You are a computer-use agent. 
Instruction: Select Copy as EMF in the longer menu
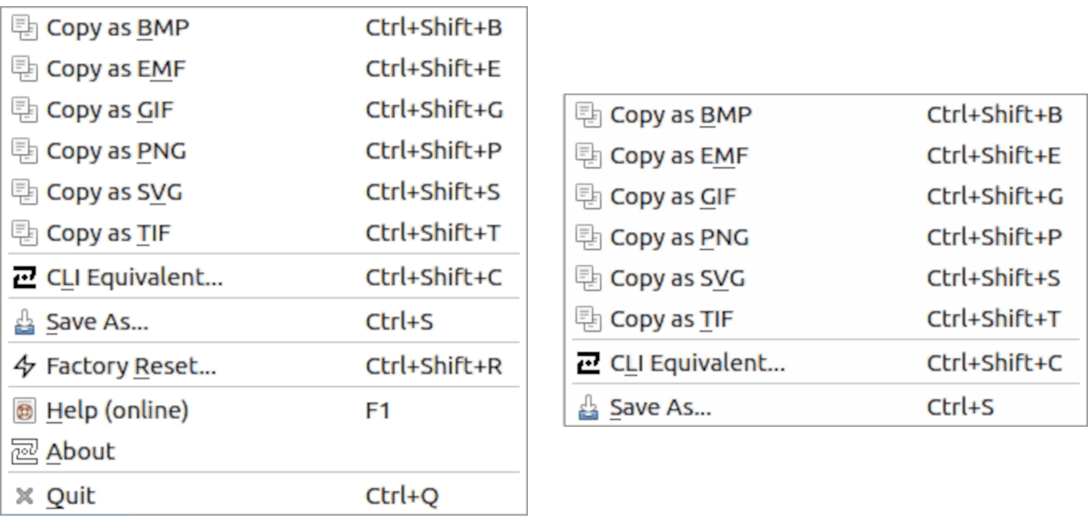pos(116,69)
